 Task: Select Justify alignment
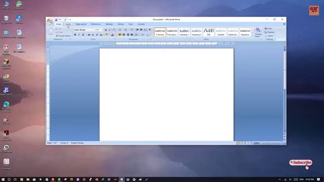click(x=132, y=35)
